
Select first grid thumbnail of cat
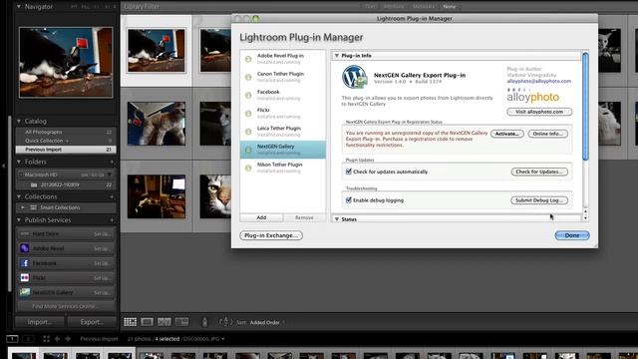(157, 51)
